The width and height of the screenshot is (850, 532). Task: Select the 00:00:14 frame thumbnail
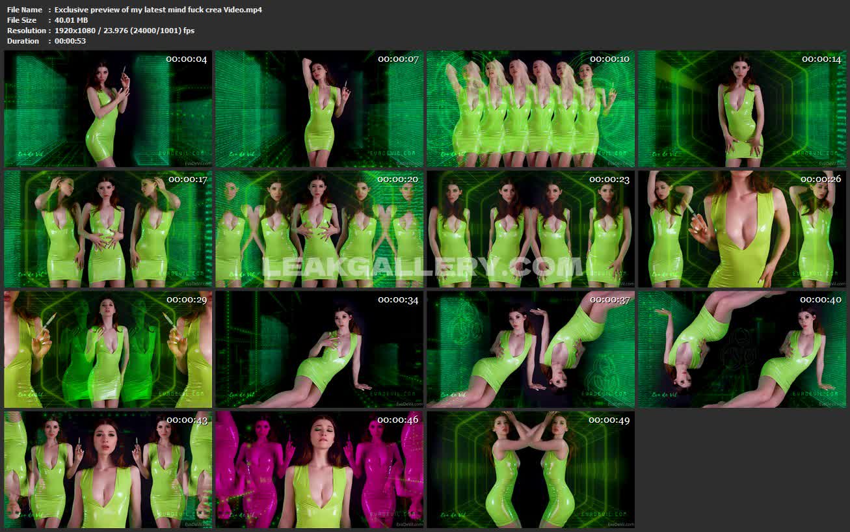tap(742, 109)
